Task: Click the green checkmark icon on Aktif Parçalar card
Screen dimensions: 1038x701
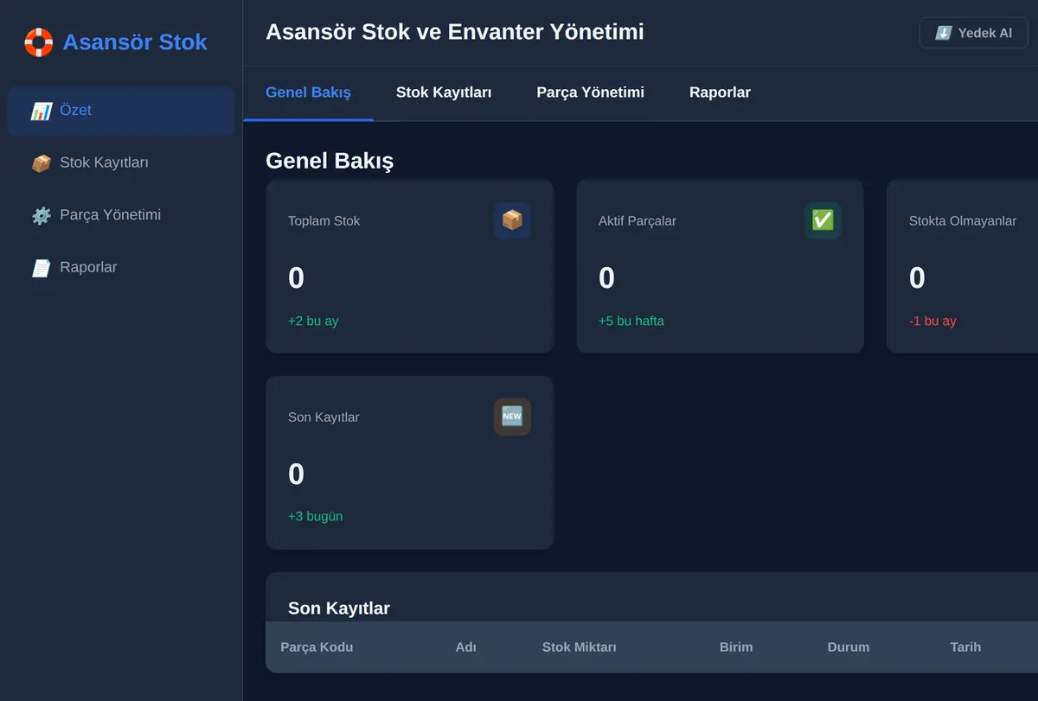Action: (x=823, y=220)
